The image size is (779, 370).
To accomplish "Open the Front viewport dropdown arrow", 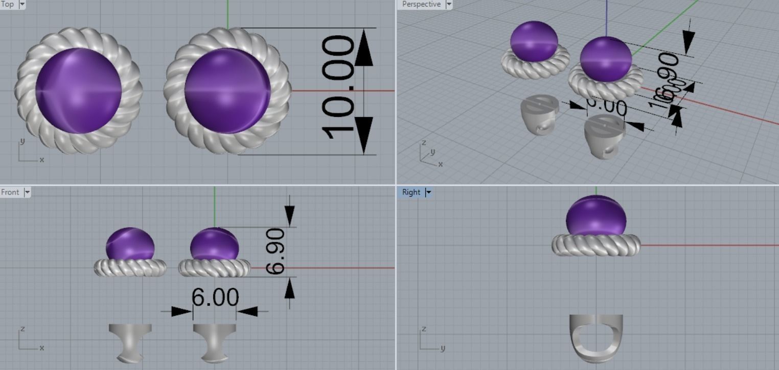I will [x=27, y=192].
